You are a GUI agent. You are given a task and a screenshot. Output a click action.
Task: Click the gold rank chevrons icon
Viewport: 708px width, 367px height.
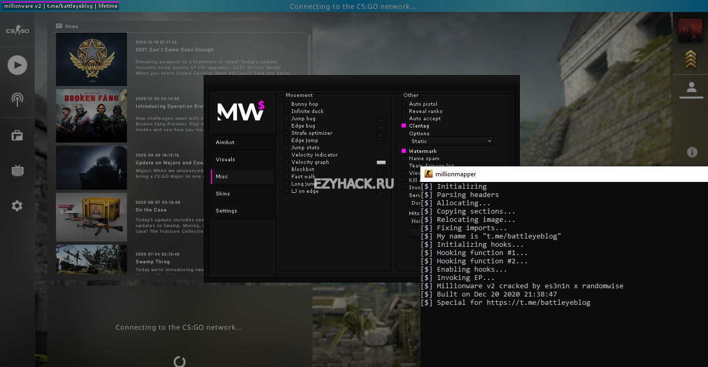[690, 60]
